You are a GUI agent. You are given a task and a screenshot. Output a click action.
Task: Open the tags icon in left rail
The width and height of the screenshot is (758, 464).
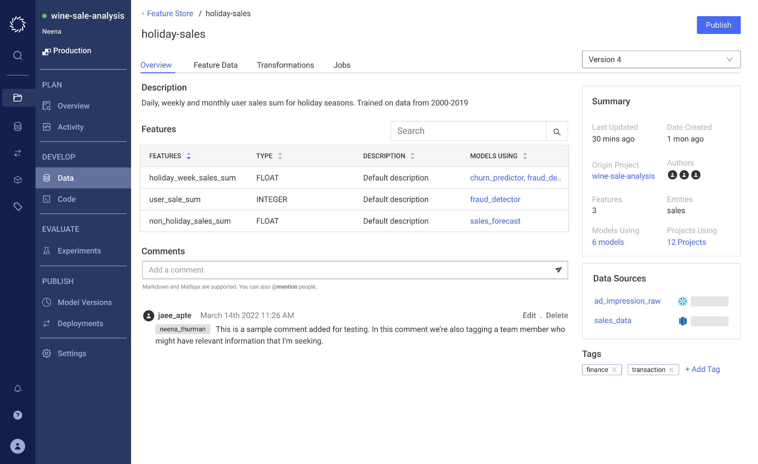coord(18,207)
